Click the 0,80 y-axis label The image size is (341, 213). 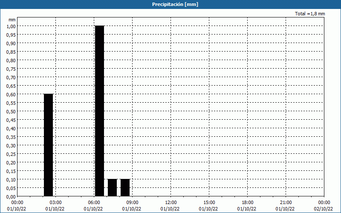tap(11, 60)
